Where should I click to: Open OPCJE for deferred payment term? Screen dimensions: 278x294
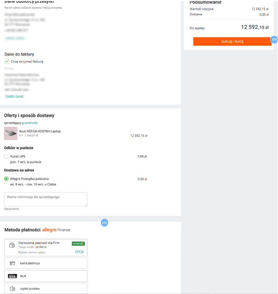(79, 252)
